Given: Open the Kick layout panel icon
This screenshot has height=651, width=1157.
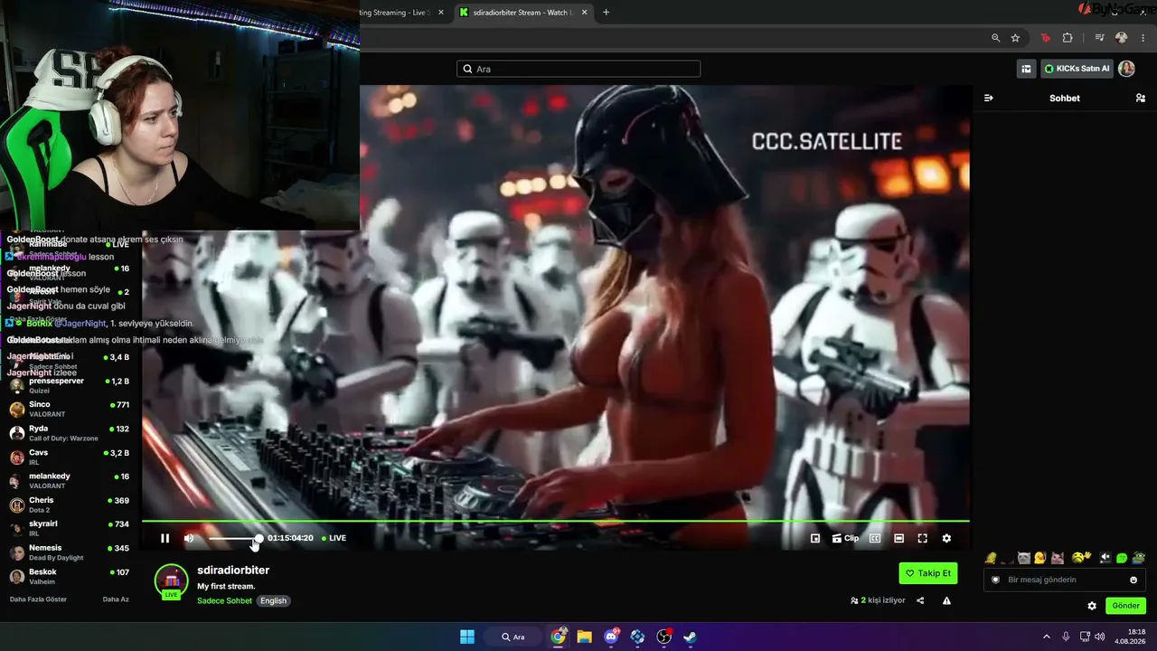Looking at the screenshot, I should (1026, 69).
